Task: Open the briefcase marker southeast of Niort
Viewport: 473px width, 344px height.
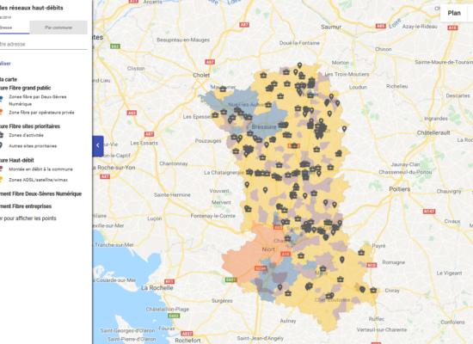Action: pos(301,256)
